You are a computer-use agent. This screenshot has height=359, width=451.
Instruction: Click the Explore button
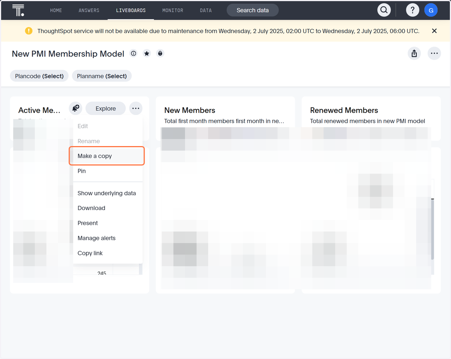pyautogui.click(x=106, y=109)
